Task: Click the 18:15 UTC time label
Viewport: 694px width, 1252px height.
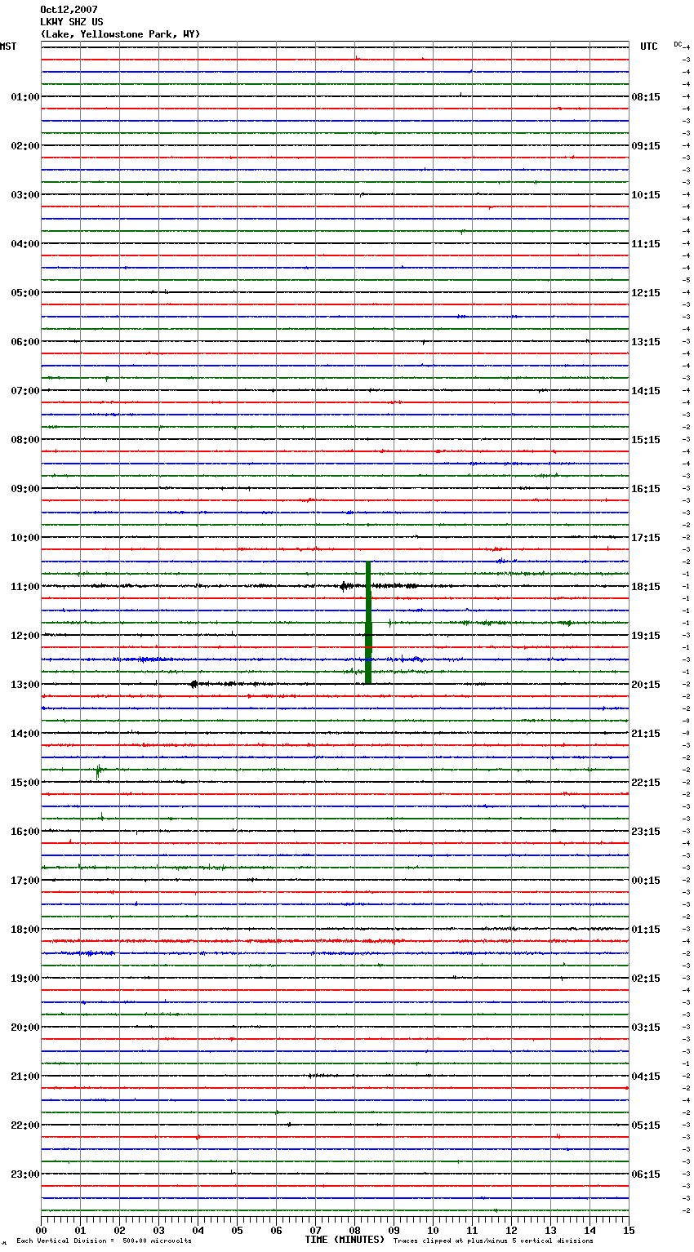Action: click(x=646, y=587)
